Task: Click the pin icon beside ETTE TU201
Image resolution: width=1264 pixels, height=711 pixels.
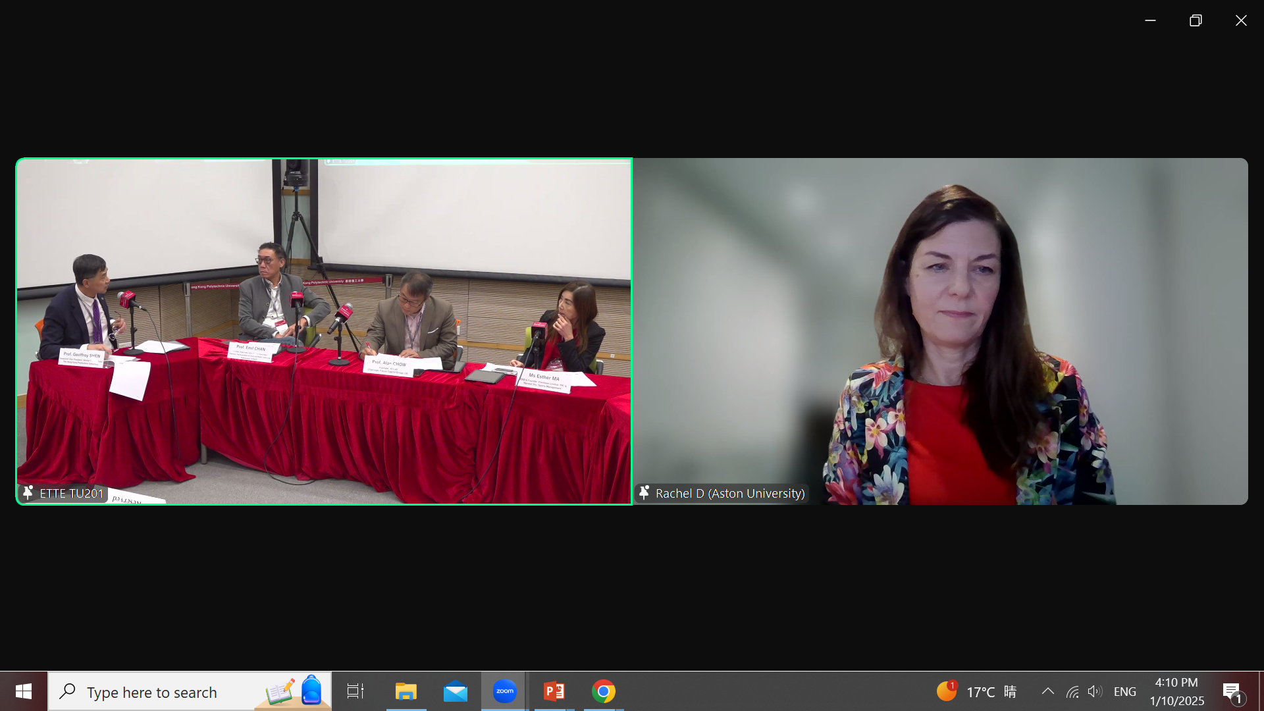Action: pyautogui.click(x=28, y=492)
